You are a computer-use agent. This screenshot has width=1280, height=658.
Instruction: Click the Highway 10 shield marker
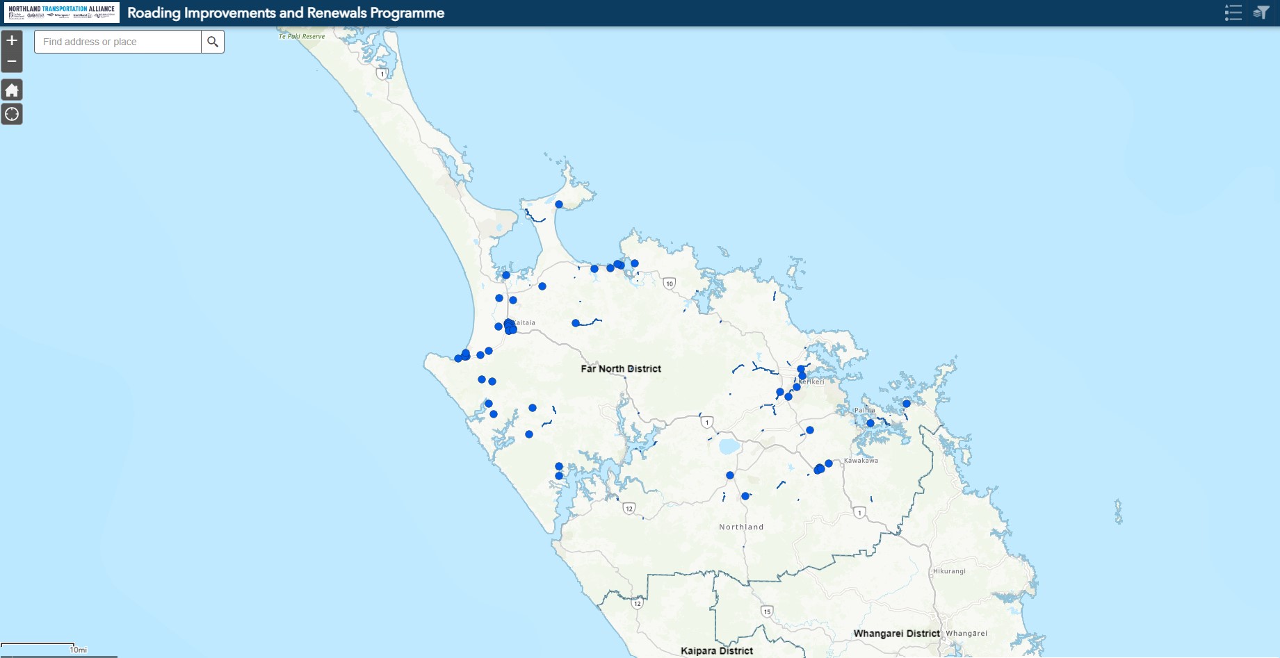[x=670, y=283]
